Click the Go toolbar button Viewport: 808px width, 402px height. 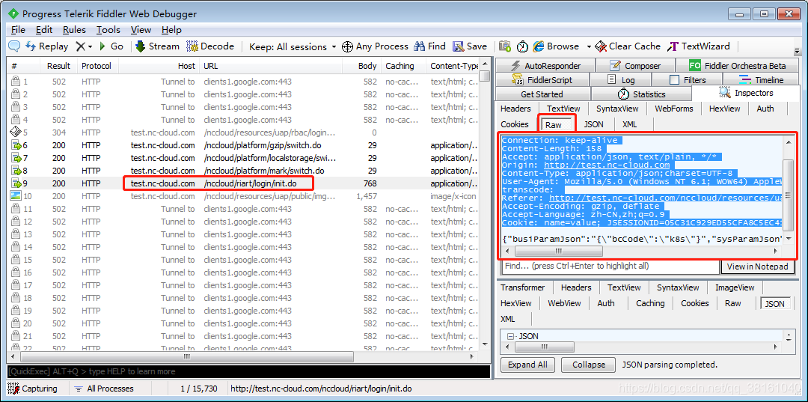(x=111, y=46)
